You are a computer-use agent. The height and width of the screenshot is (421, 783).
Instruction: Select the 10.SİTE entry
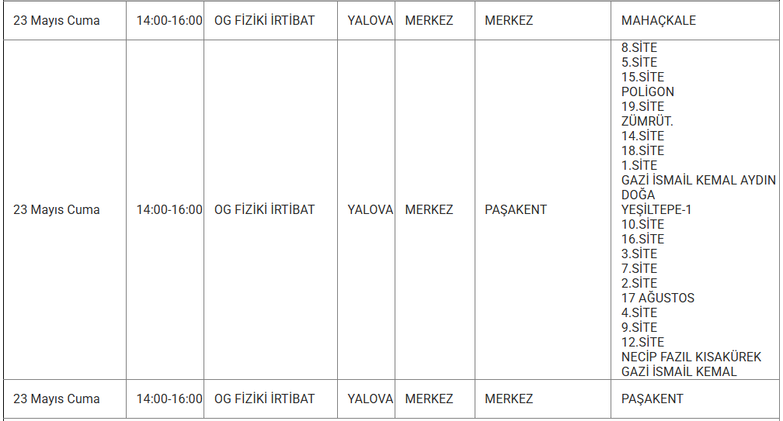point(642,224)
